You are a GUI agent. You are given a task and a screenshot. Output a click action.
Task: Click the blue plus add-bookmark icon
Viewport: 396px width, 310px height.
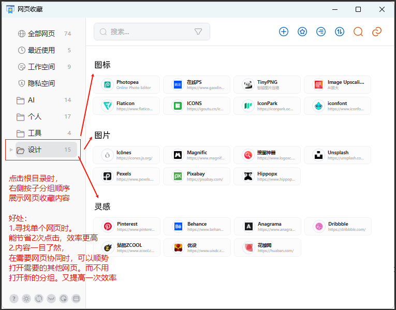pos(284,32)
